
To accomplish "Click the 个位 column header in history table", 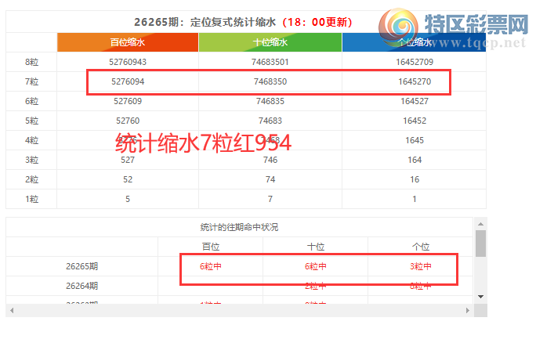I will pos(421,247).
